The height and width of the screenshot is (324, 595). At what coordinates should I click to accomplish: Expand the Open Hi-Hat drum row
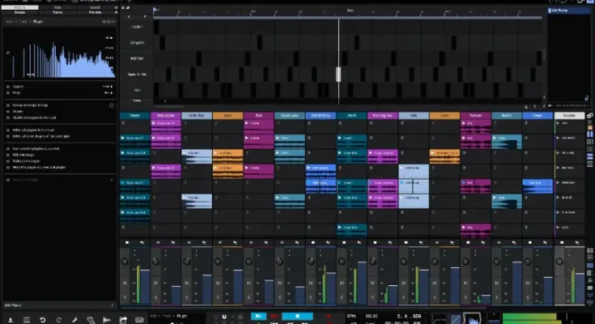coord(135,75)
